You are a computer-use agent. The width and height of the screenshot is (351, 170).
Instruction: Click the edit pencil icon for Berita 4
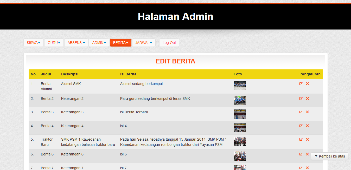301,126
